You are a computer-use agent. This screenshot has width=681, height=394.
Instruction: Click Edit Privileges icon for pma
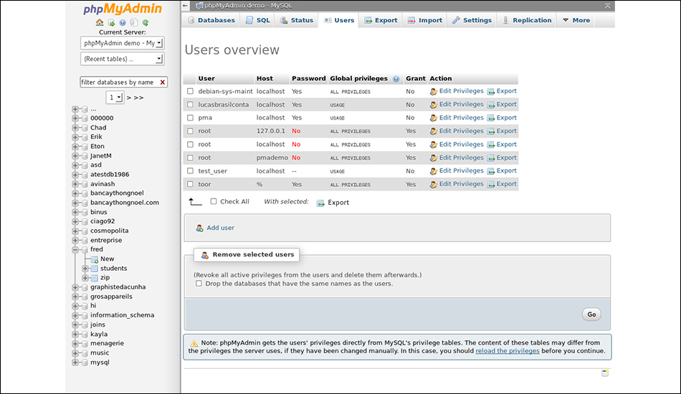(434, 118)
